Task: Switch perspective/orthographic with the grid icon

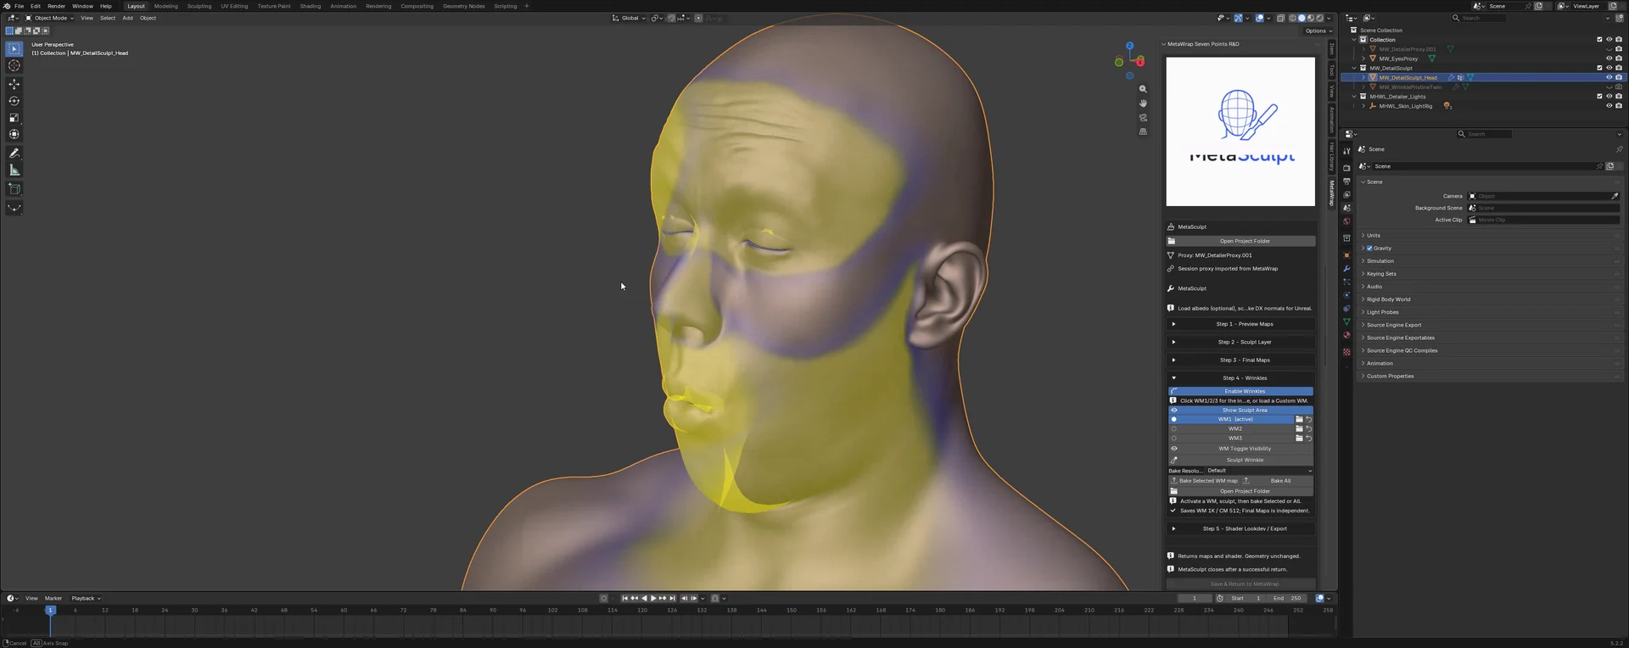Action: point(1143,132)
